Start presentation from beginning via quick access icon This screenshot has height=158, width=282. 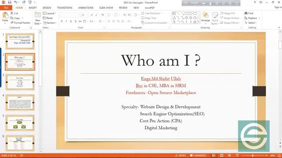(30, 3)
